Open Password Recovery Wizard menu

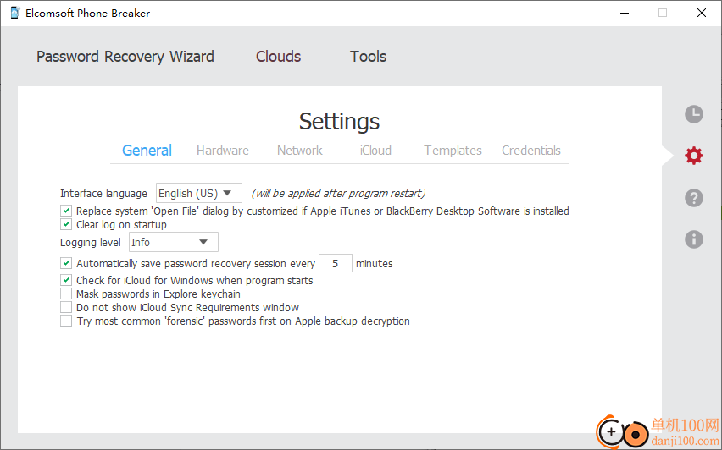tap(125, 57)
